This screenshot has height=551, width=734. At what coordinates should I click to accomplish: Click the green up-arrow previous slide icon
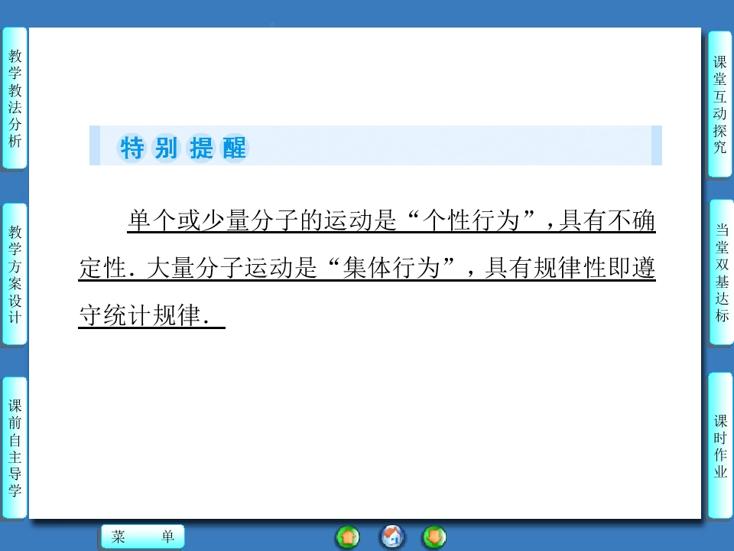[348, 537]
